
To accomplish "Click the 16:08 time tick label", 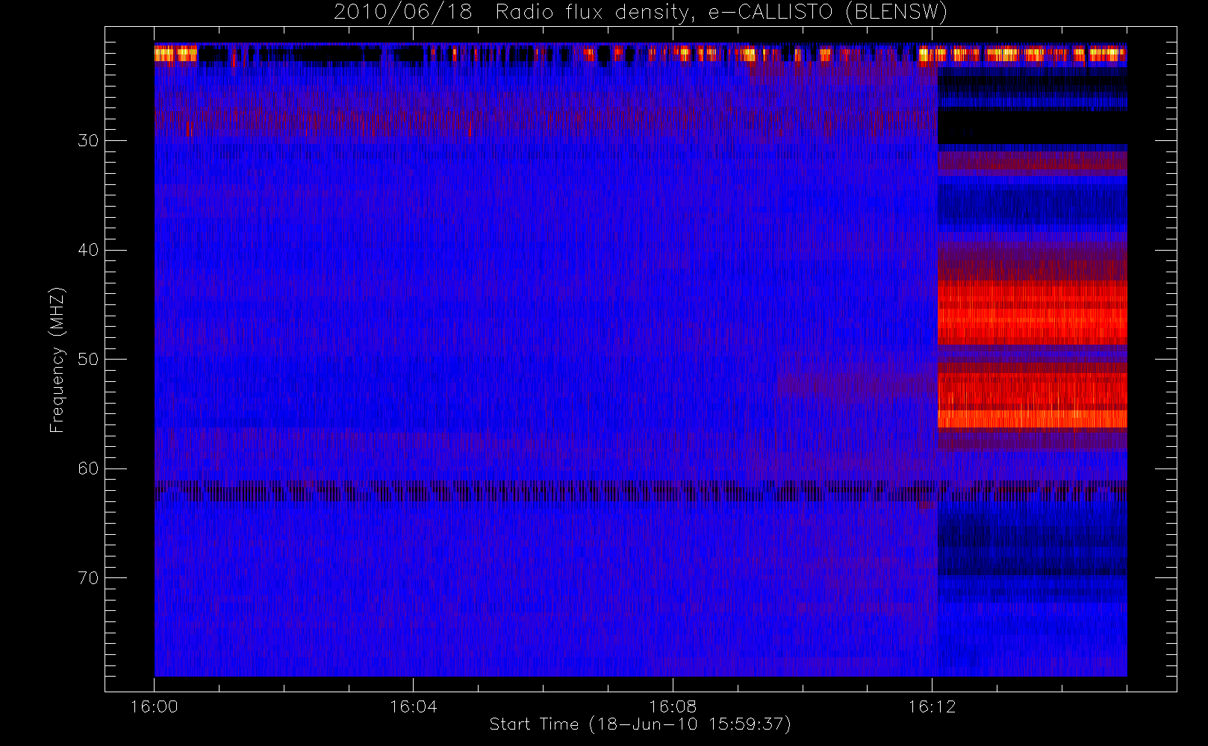I will click(x=673, y=706).
